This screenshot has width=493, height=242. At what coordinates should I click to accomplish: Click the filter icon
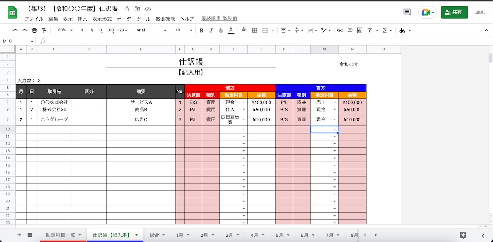point(370,30)
